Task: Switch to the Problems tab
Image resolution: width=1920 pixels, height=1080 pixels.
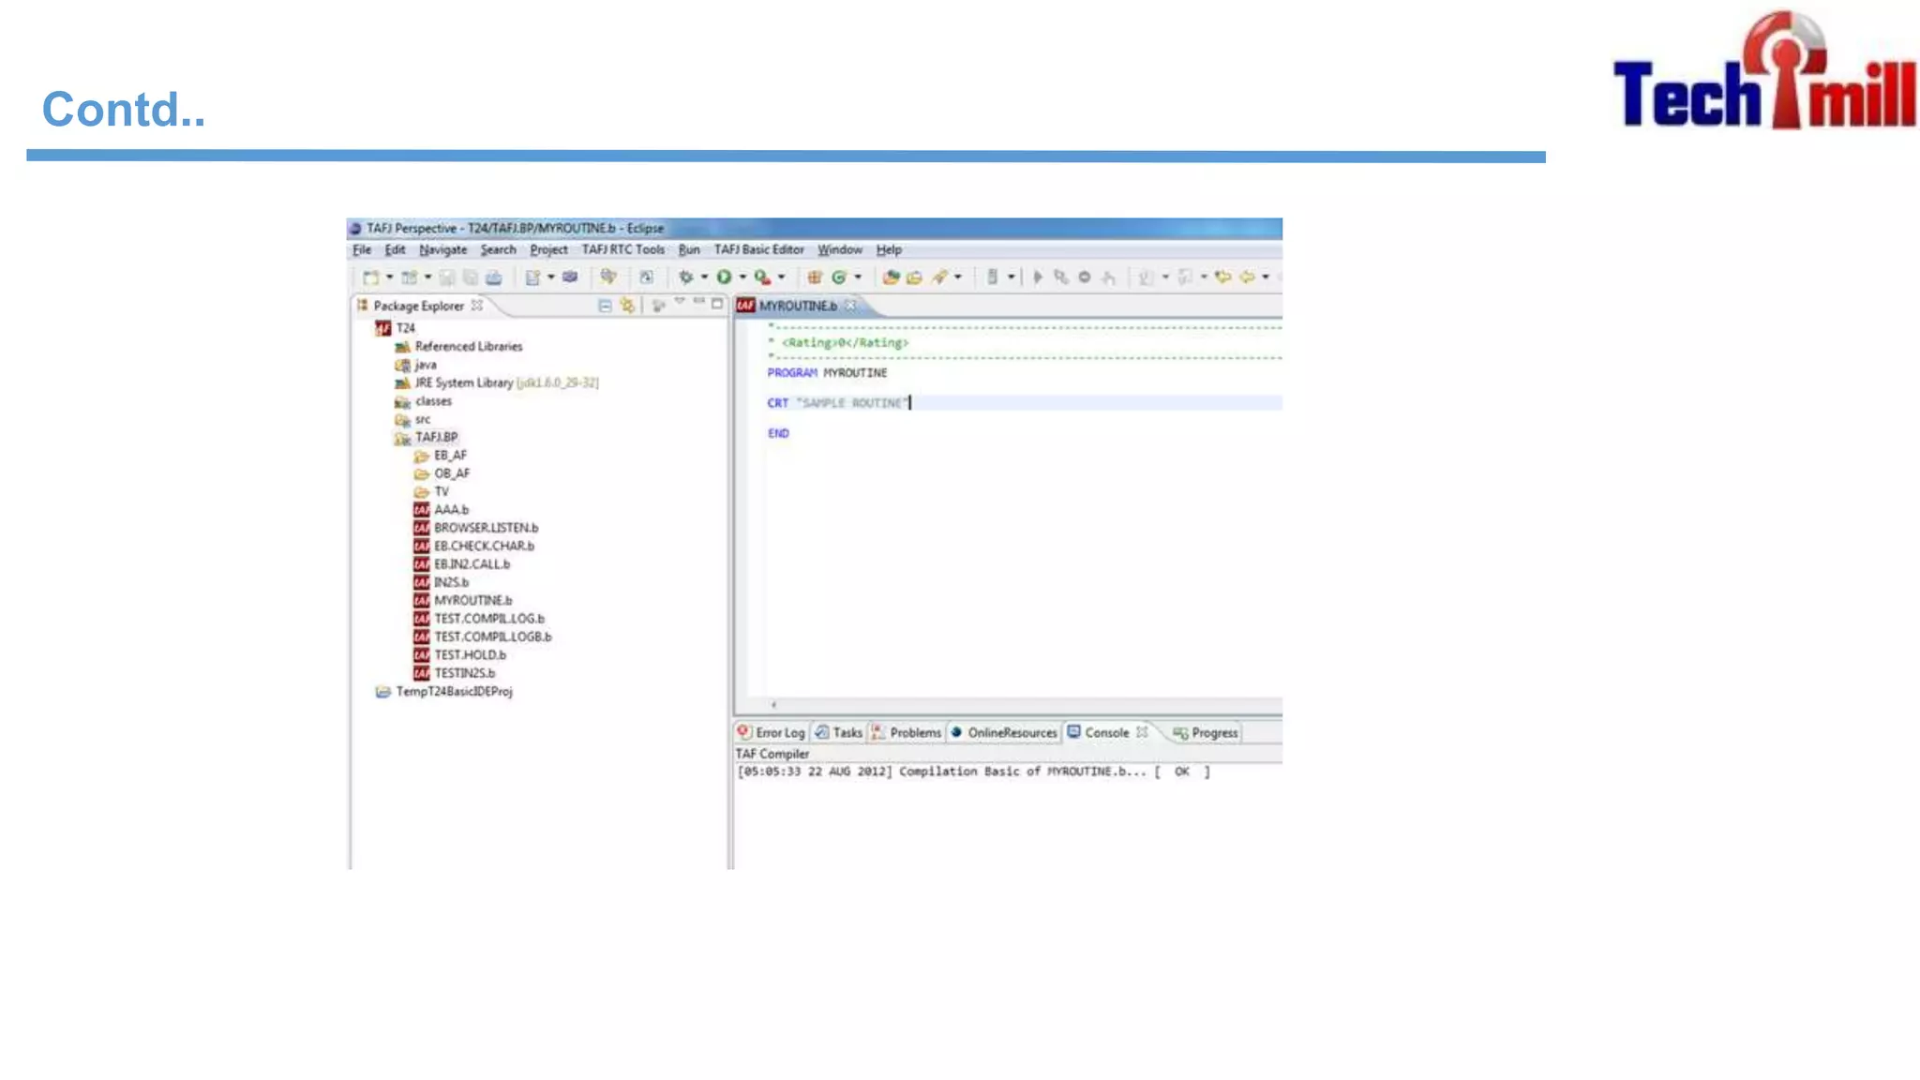Action: (914, 733)
